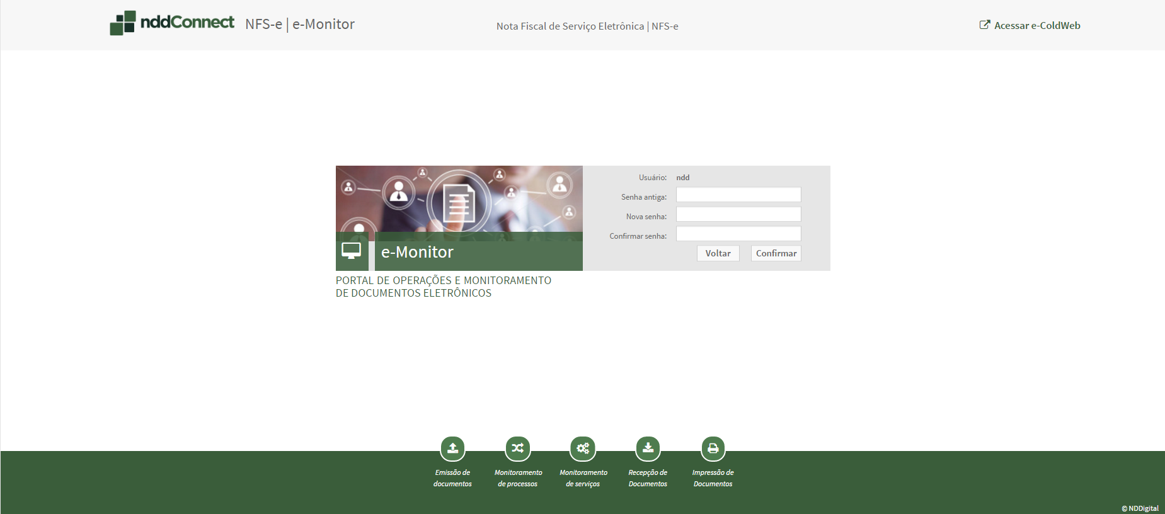The height and width of the screenshot is (514, 1165).
Task: Click the "© NDDigital" copyright text
Action: click(1140, 508)
